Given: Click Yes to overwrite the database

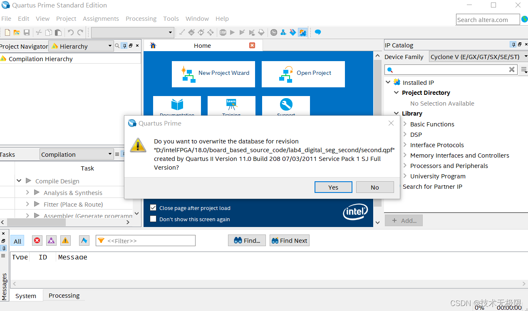Looking at the screenshot, I should 333,187.
